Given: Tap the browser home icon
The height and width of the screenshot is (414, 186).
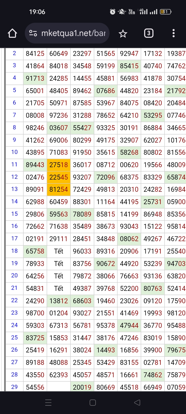Looking at the screenshot, I should tap(12, 33).
